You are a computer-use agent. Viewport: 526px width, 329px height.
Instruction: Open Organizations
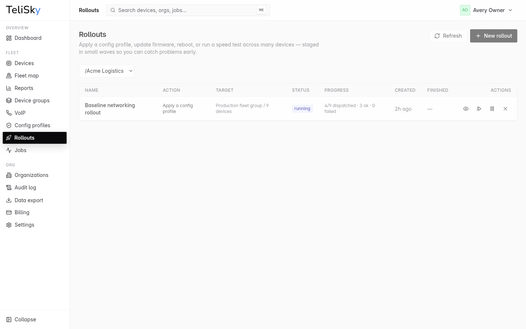pyautogui.click(x=35, y=175)
